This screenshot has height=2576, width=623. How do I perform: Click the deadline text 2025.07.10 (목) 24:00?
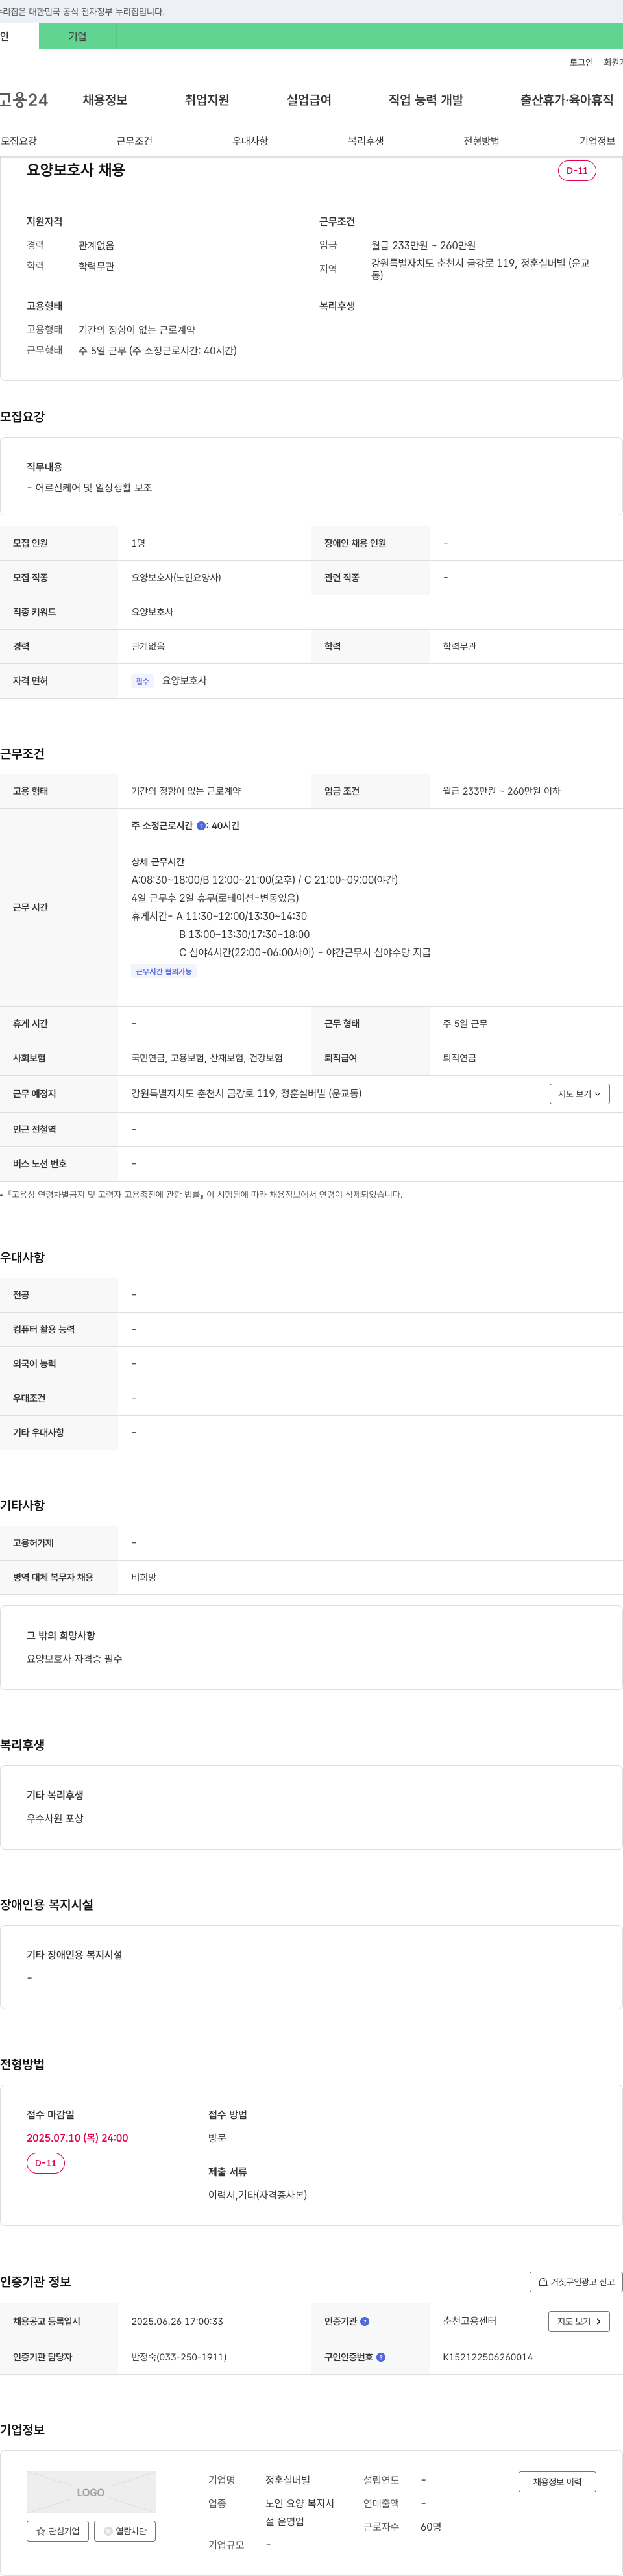77,2138
